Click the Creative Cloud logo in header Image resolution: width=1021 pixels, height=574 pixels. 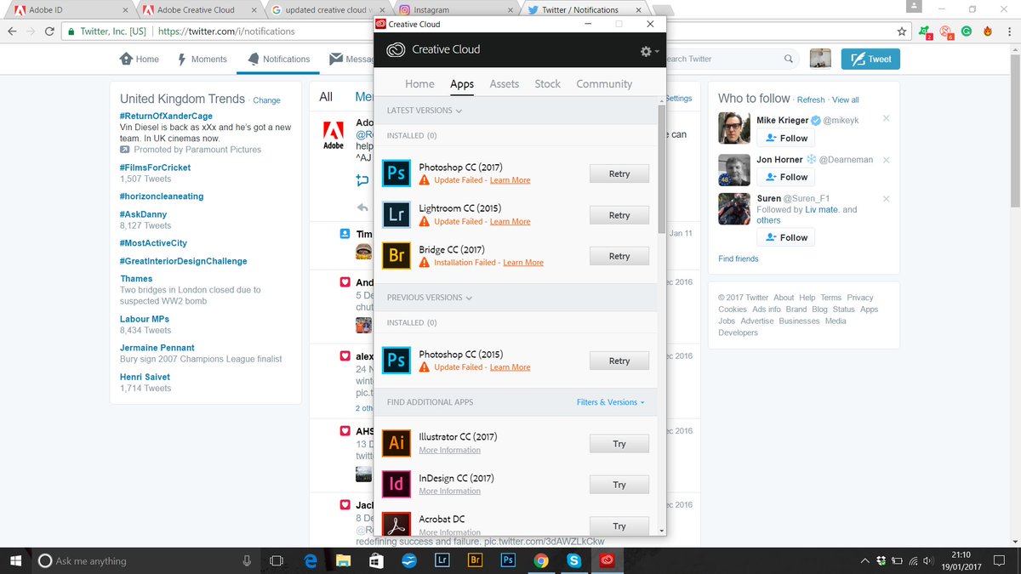[395, 50]
